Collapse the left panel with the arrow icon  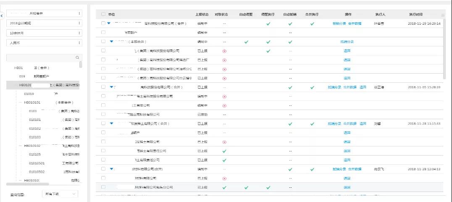[x=2, y=15]
